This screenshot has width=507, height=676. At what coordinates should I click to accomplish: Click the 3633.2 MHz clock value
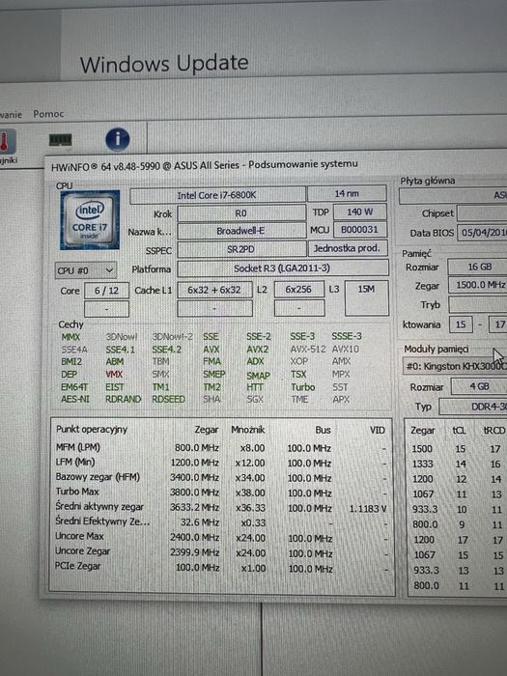[x=194, y=507]
